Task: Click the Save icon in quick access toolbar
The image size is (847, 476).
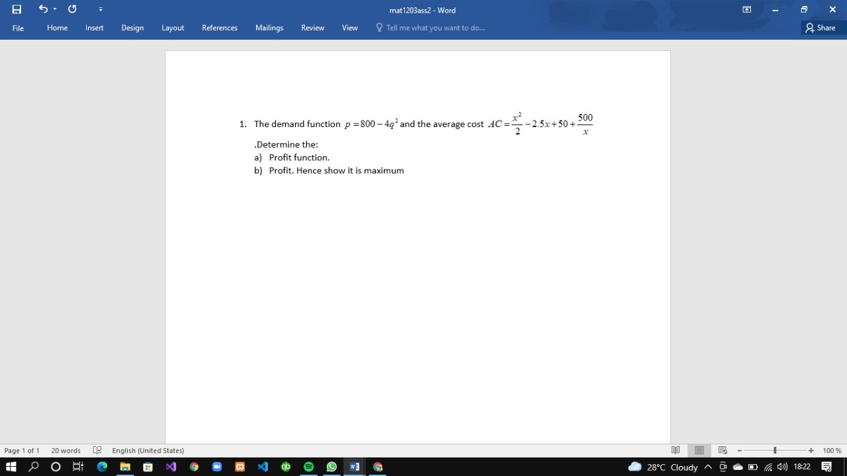Action: pyautogui.click(x=17, y=9)
